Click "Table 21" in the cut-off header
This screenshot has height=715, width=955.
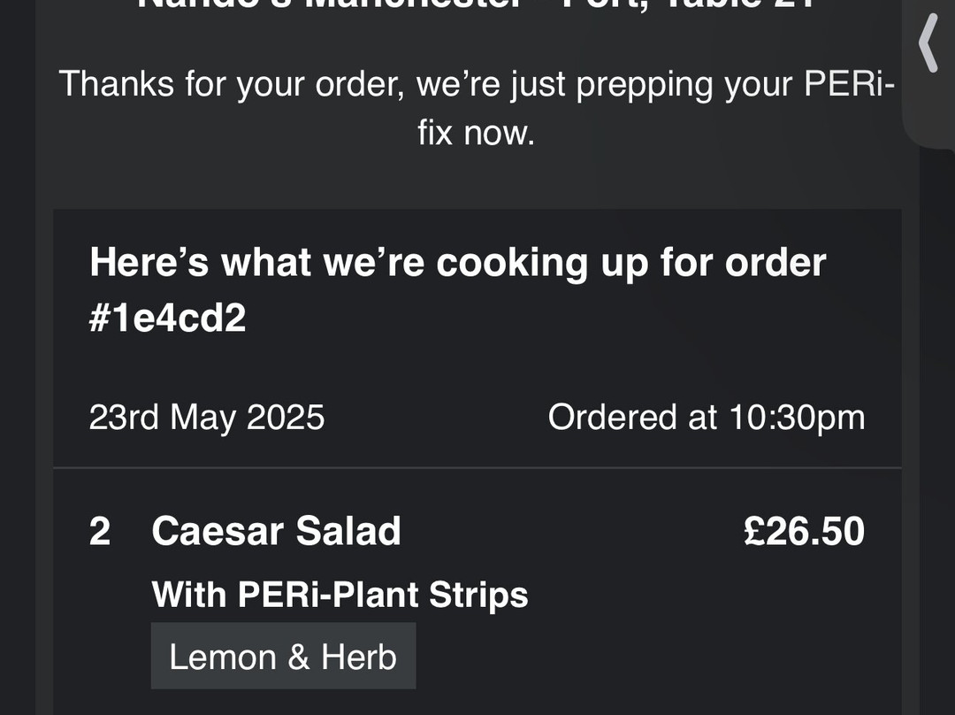pos(734,4)
